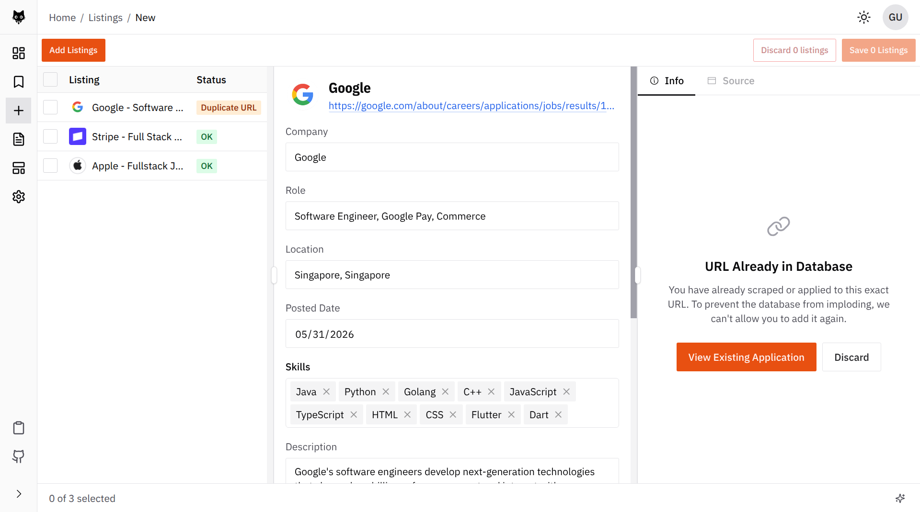Click the Discard button in Info panel
This screenshot has width=920, height=512.
pos(851,357)
